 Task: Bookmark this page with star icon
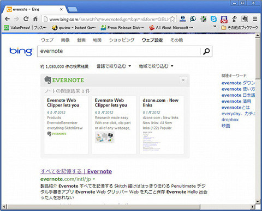172,19
